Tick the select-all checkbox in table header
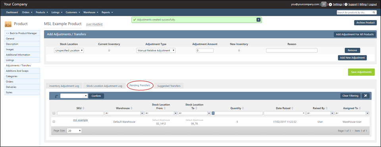Screen dimensions: 381x147 54,113
